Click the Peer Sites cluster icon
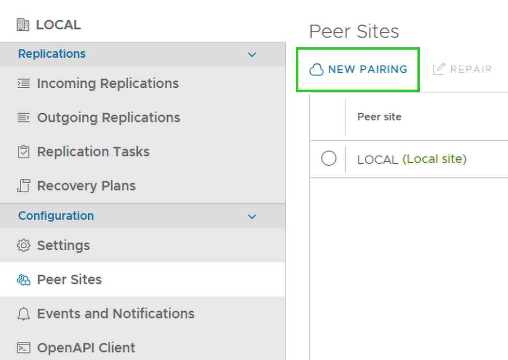The image size is (508, 360). coord(23,280)
